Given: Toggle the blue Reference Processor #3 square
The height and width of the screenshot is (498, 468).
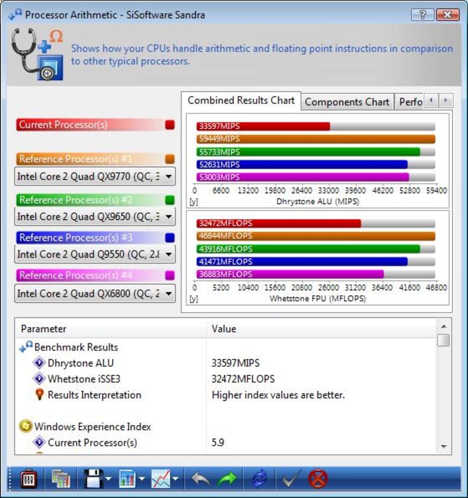Looking at the screenshot, I should pos(170,238).
